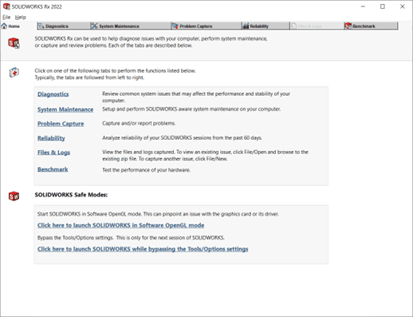Click the home icon on the Home tab
Screen dimensions: 413x317
pos(4,26)
